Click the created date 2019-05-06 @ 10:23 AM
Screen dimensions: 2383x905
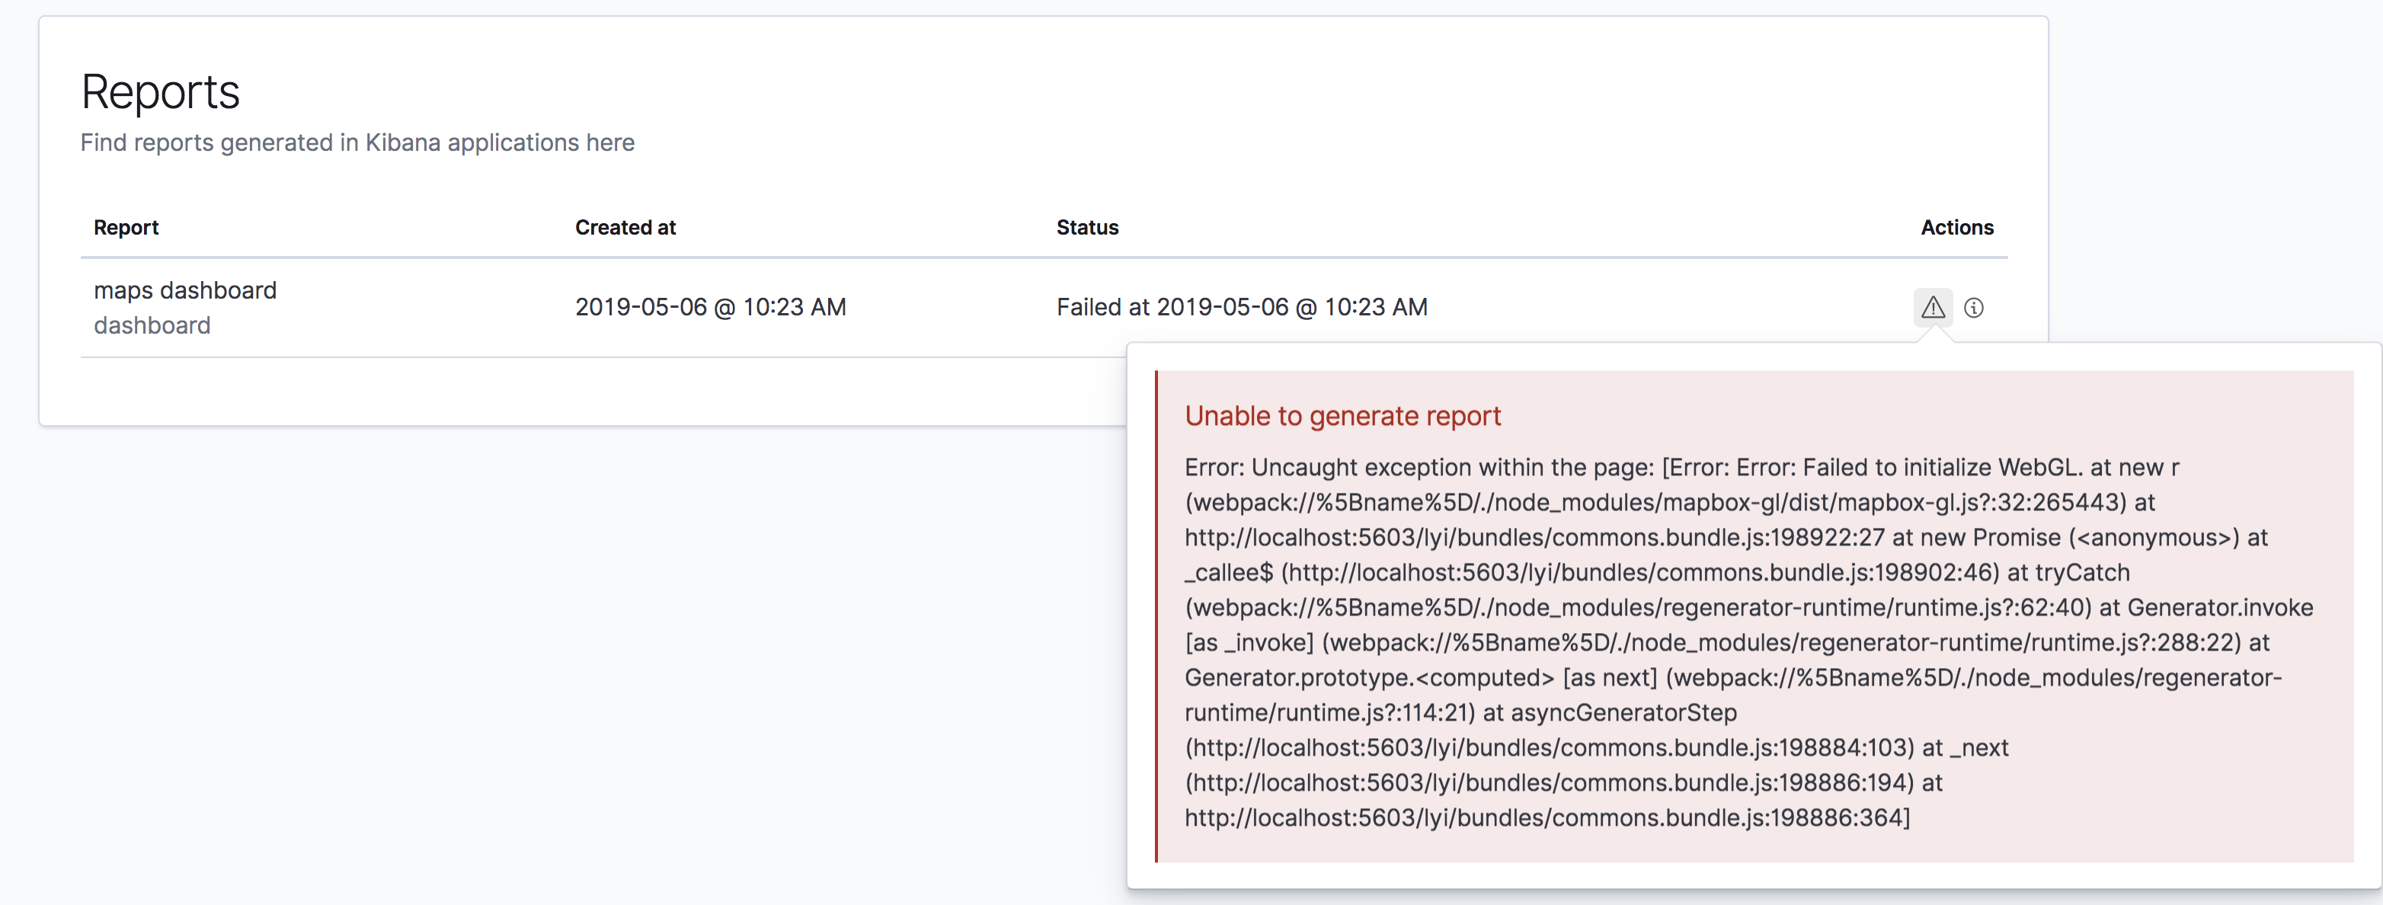click(711, 306)
